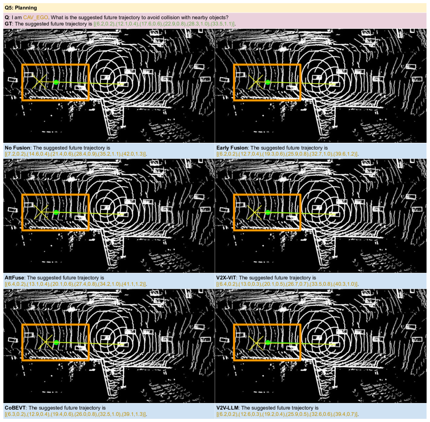Click the 'No Fusion' method label
The height and width of the screenshot is (422, 430).
point(18,148)
